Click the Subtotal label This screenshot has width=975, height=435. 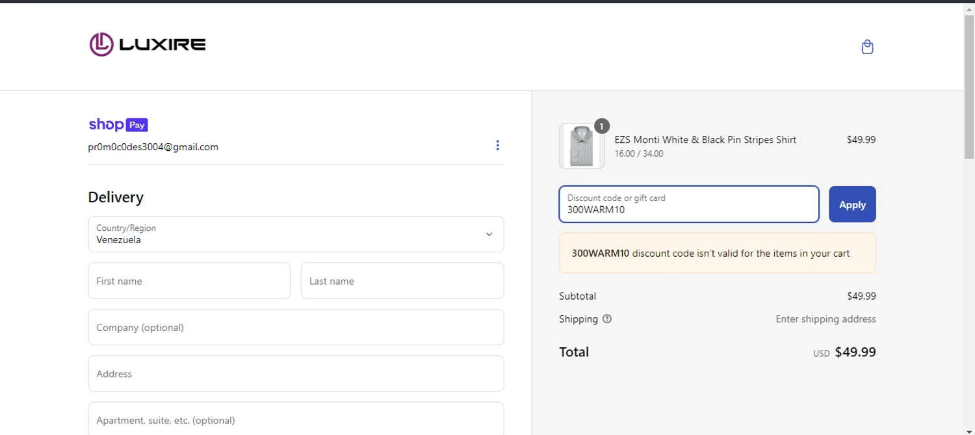click(x=577, y=296)
